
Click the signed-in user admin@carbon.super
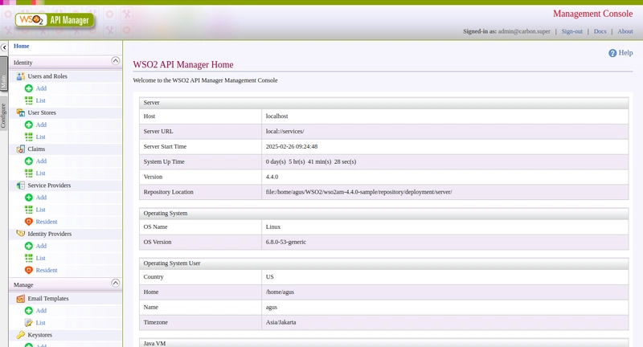(x=524, y=31)
